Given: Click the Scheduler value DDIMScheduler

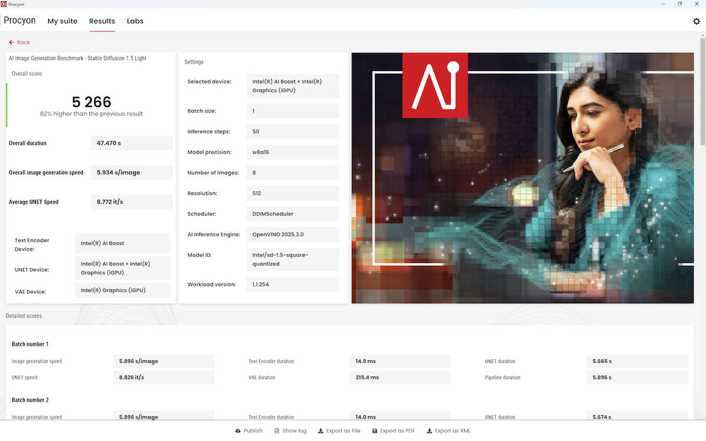Looking at the screenshot, I should (x=293, y=213).
